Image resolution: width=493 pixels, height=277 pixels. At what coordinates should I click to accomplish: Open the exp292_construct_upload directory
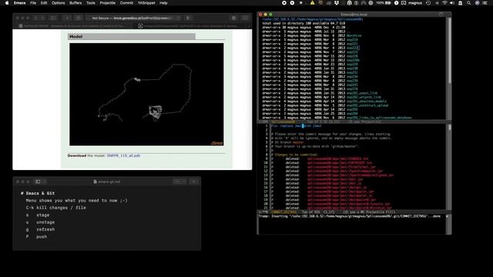367,105
